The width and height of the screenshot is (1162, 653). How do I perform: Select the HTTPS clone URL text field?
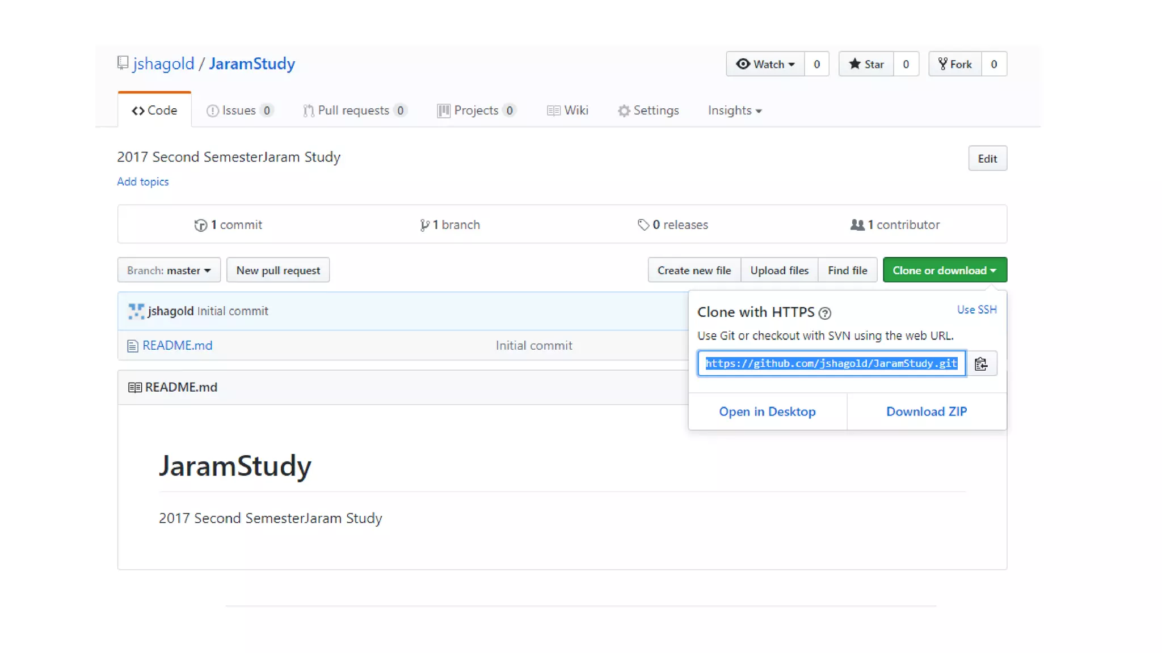tap(831, 363)
